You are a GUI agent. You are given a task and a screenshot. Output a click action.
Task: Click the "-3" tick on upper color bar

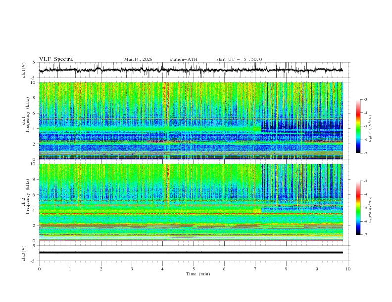365,99
